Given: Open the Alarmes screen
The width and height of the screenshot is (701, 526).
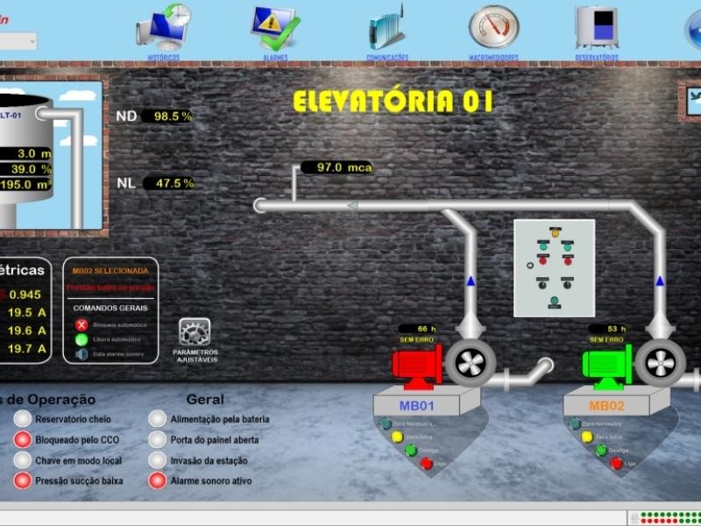Looking at the screenshot, I should [274, 28].
